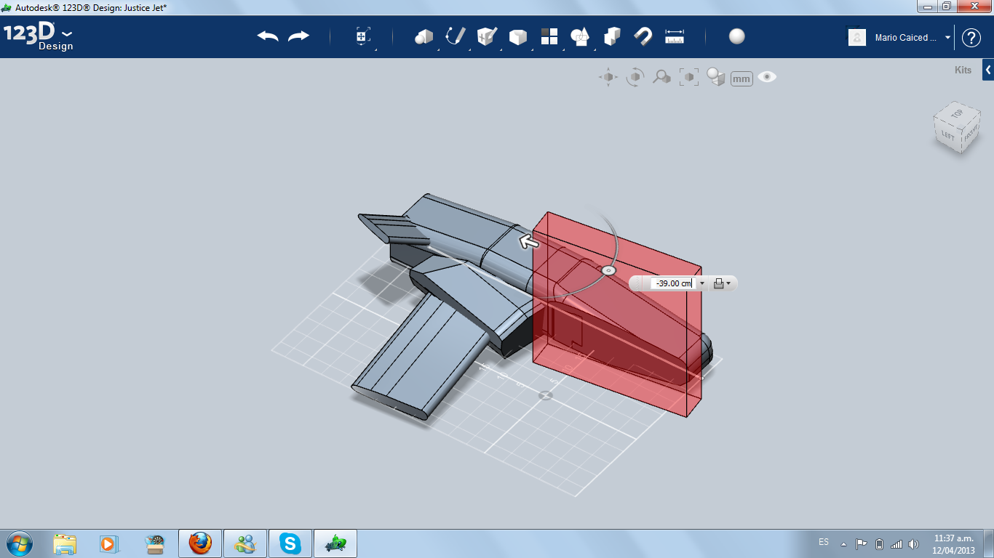The height and width of the screenshot is (558, 994).
Task: Toggle visibility with the eye icon
Action: click(x=767, y=77)
